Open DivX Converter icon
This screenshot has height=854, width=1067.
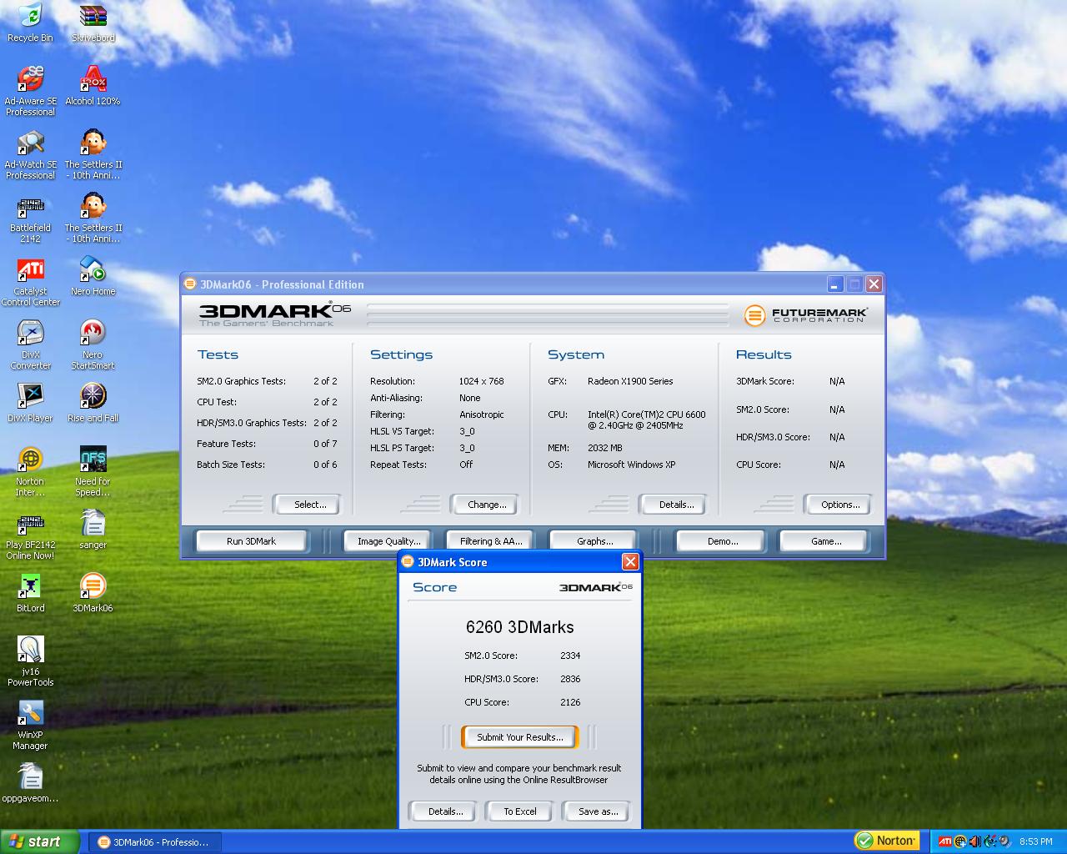click(30, 344)
